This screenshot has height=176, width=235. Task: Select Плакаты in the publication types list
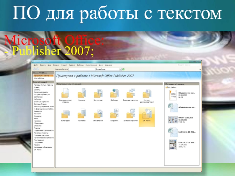(37, 128)
